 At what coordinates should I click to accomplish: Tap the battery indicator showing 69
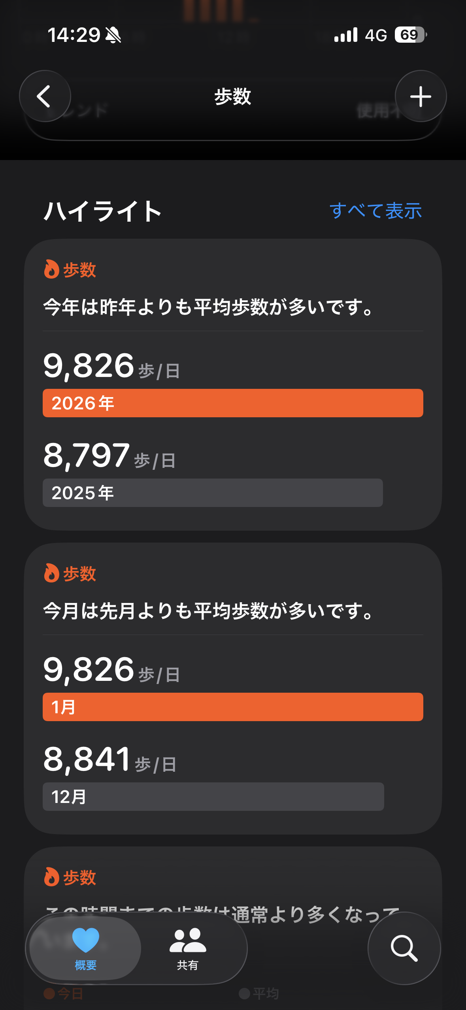[x=410, y=35]
